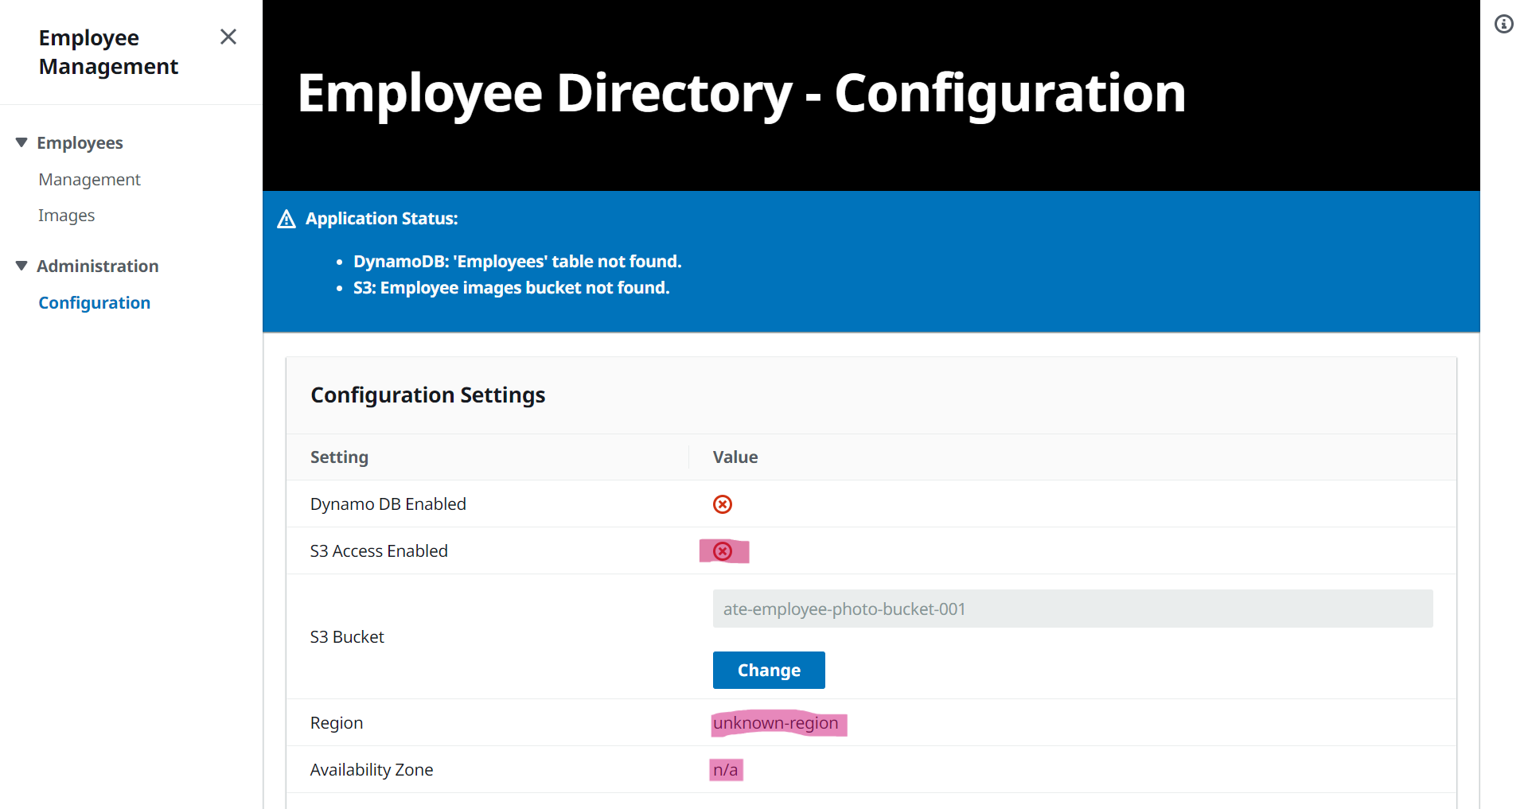
Task: Select the unknown-region value text
Action: click(x=776, y=723)
